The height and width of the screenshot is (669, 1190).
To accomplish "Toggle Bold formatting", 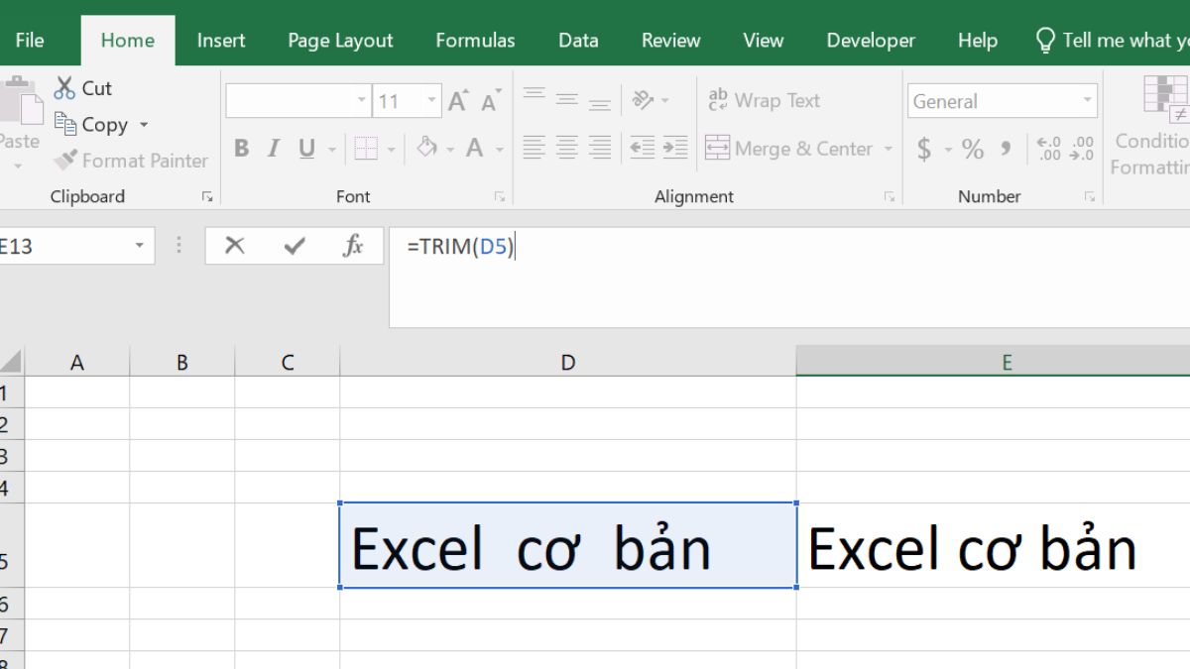I will point(241,149).
